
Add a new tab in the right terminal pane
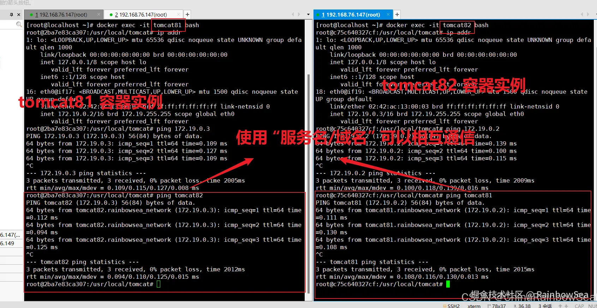coord(397,14)
